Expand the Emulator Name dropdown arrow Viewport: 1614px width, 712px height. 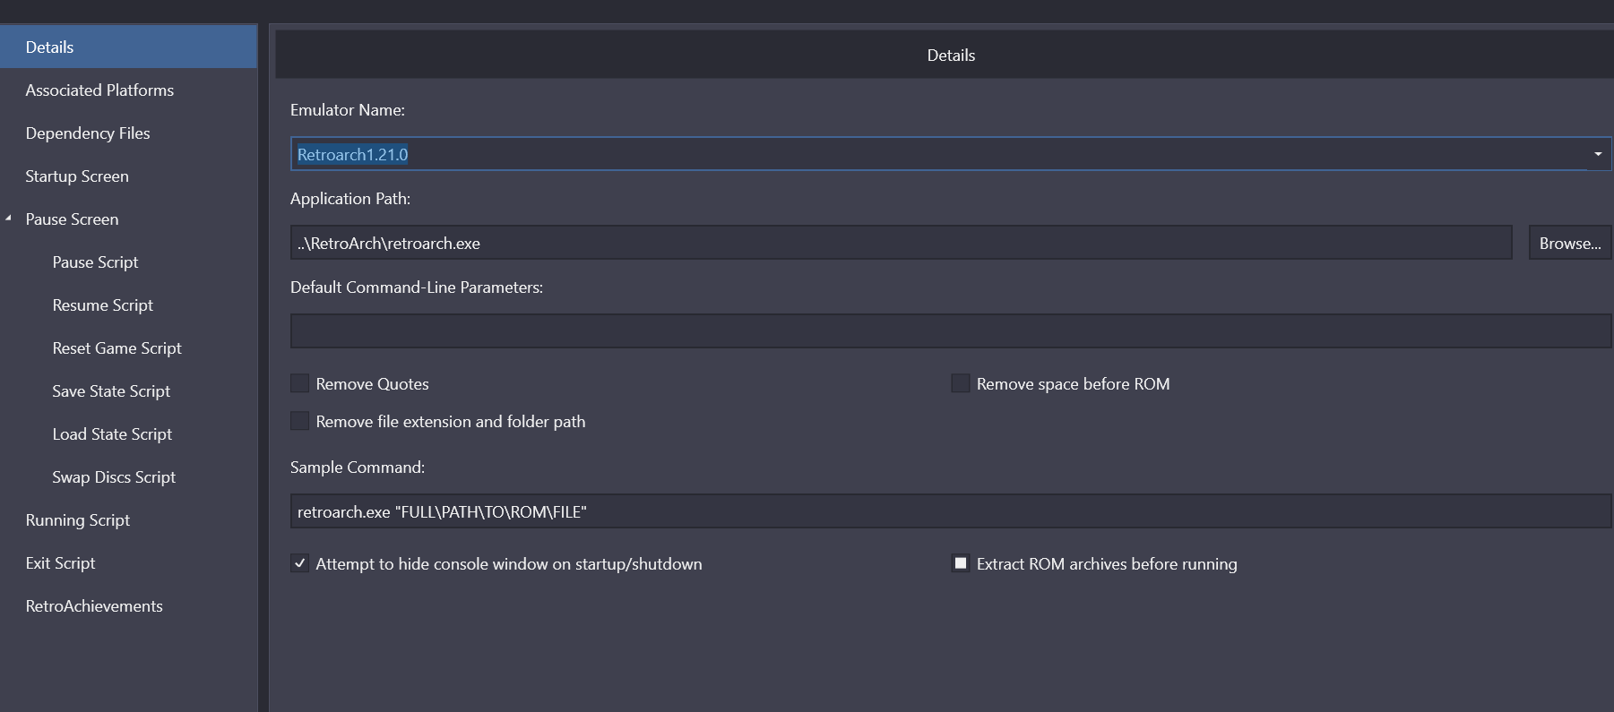(1598, 154)
